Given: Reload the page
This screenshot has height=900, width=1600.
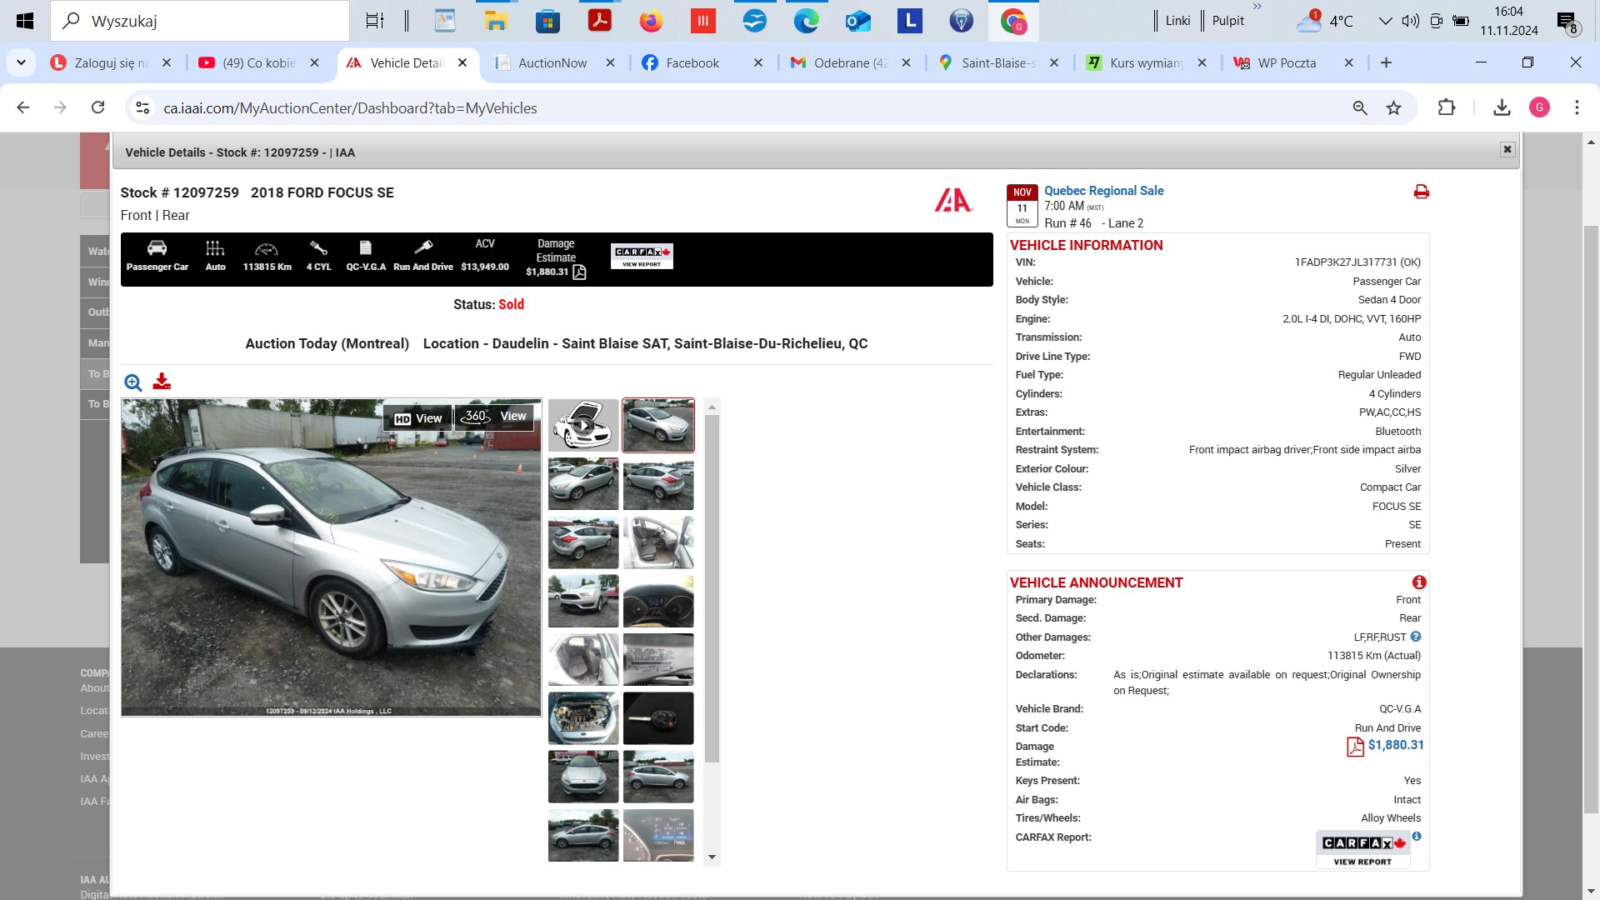Looking at the screenshot, I should 98,107.
